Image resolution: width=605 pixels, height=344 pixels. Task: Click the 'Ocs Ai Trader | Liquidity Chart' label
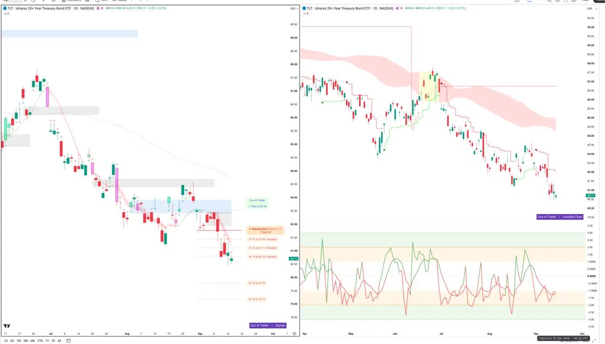coord(560,217)
